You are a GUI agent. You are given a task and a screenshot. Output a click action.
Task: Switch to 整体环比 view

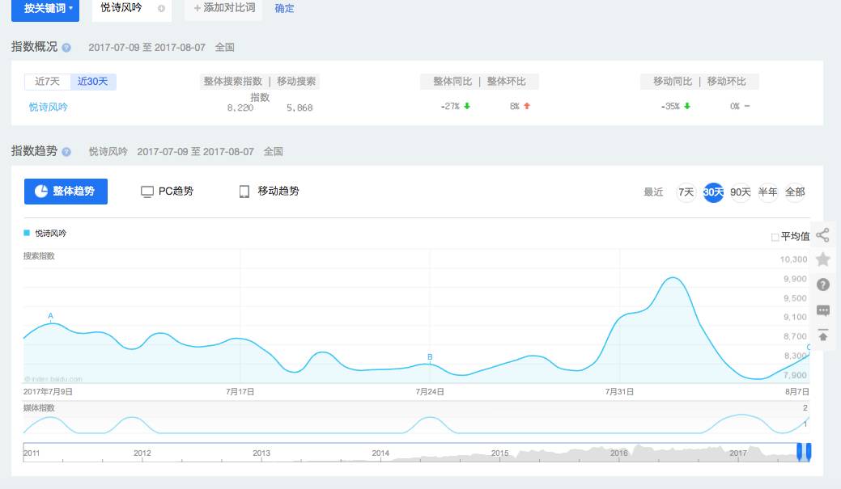(507, 82)
